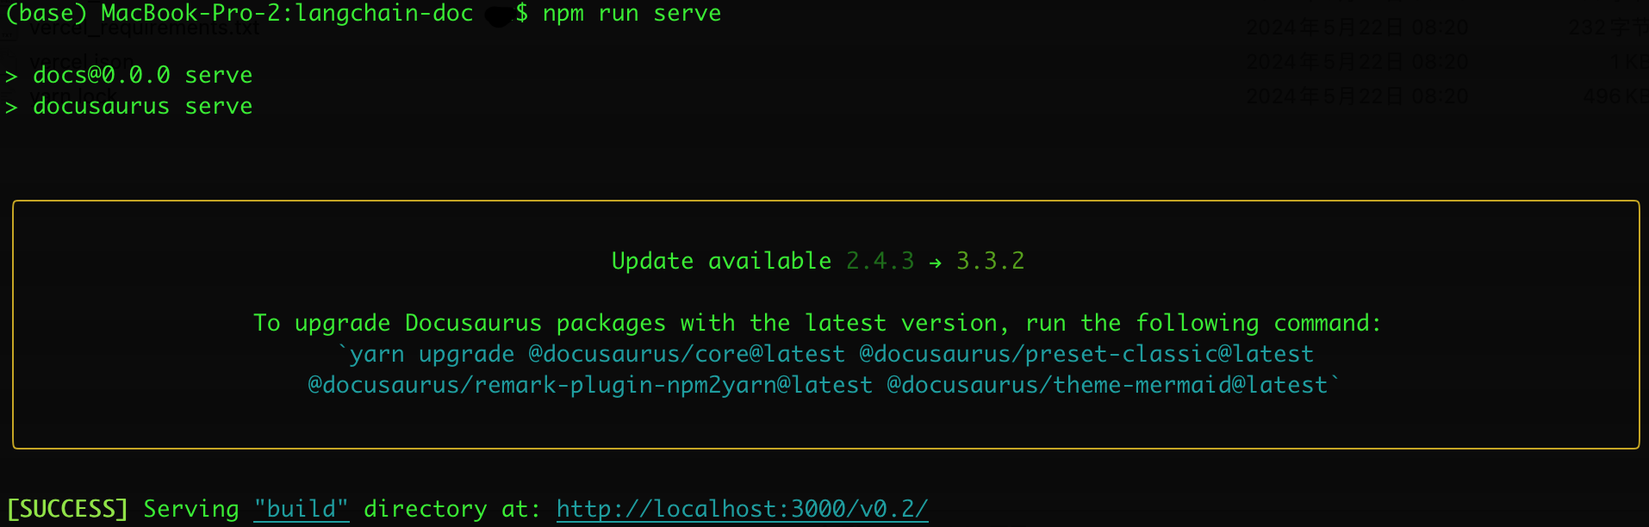
Task: Click the "Update available" text
Action: click(x=721, y=261)
